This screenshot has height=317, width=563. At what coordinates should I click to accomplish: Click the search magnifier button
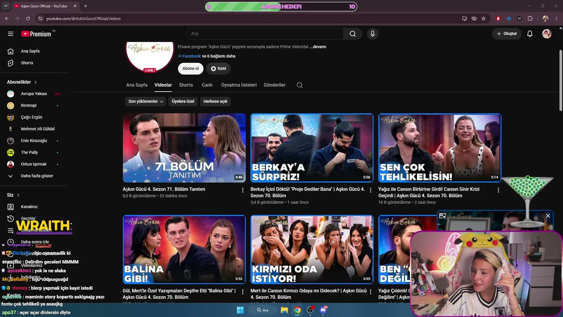(353, 34)
